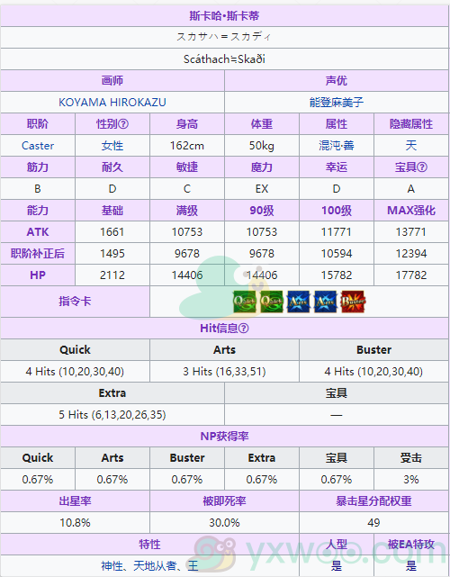Select the English name Scáthach=Skaði
The width and height of the screenshot is (450, 577).
[x=224, y=59]
